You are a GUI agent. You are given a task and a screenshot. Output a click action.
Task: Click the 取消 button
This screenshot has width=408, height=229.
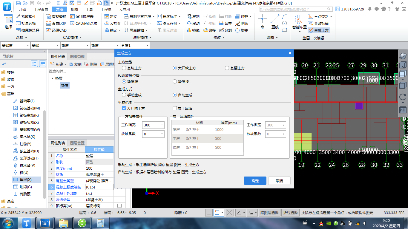[x=279, y=181]
